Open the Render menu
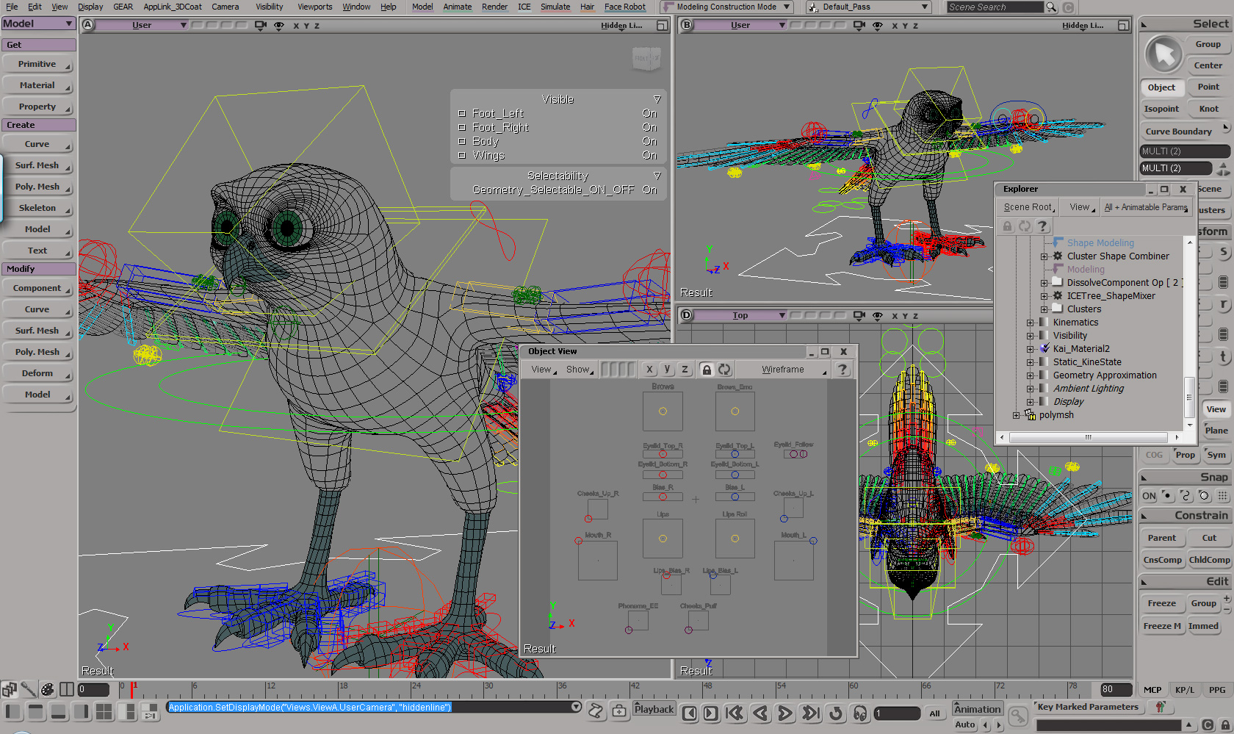Image resolution: width=1234 pixels, height=734 pixels. click(x=494, y=7)
